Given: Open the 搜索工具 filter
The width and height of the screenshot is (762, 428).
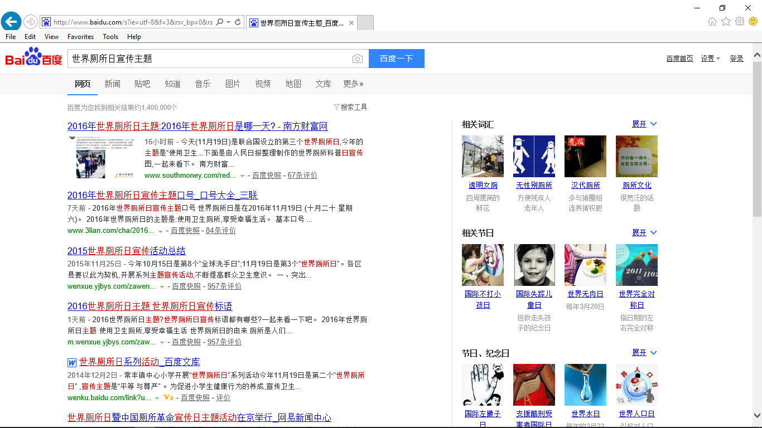Looking at the screenshot, I should point(350,107).
